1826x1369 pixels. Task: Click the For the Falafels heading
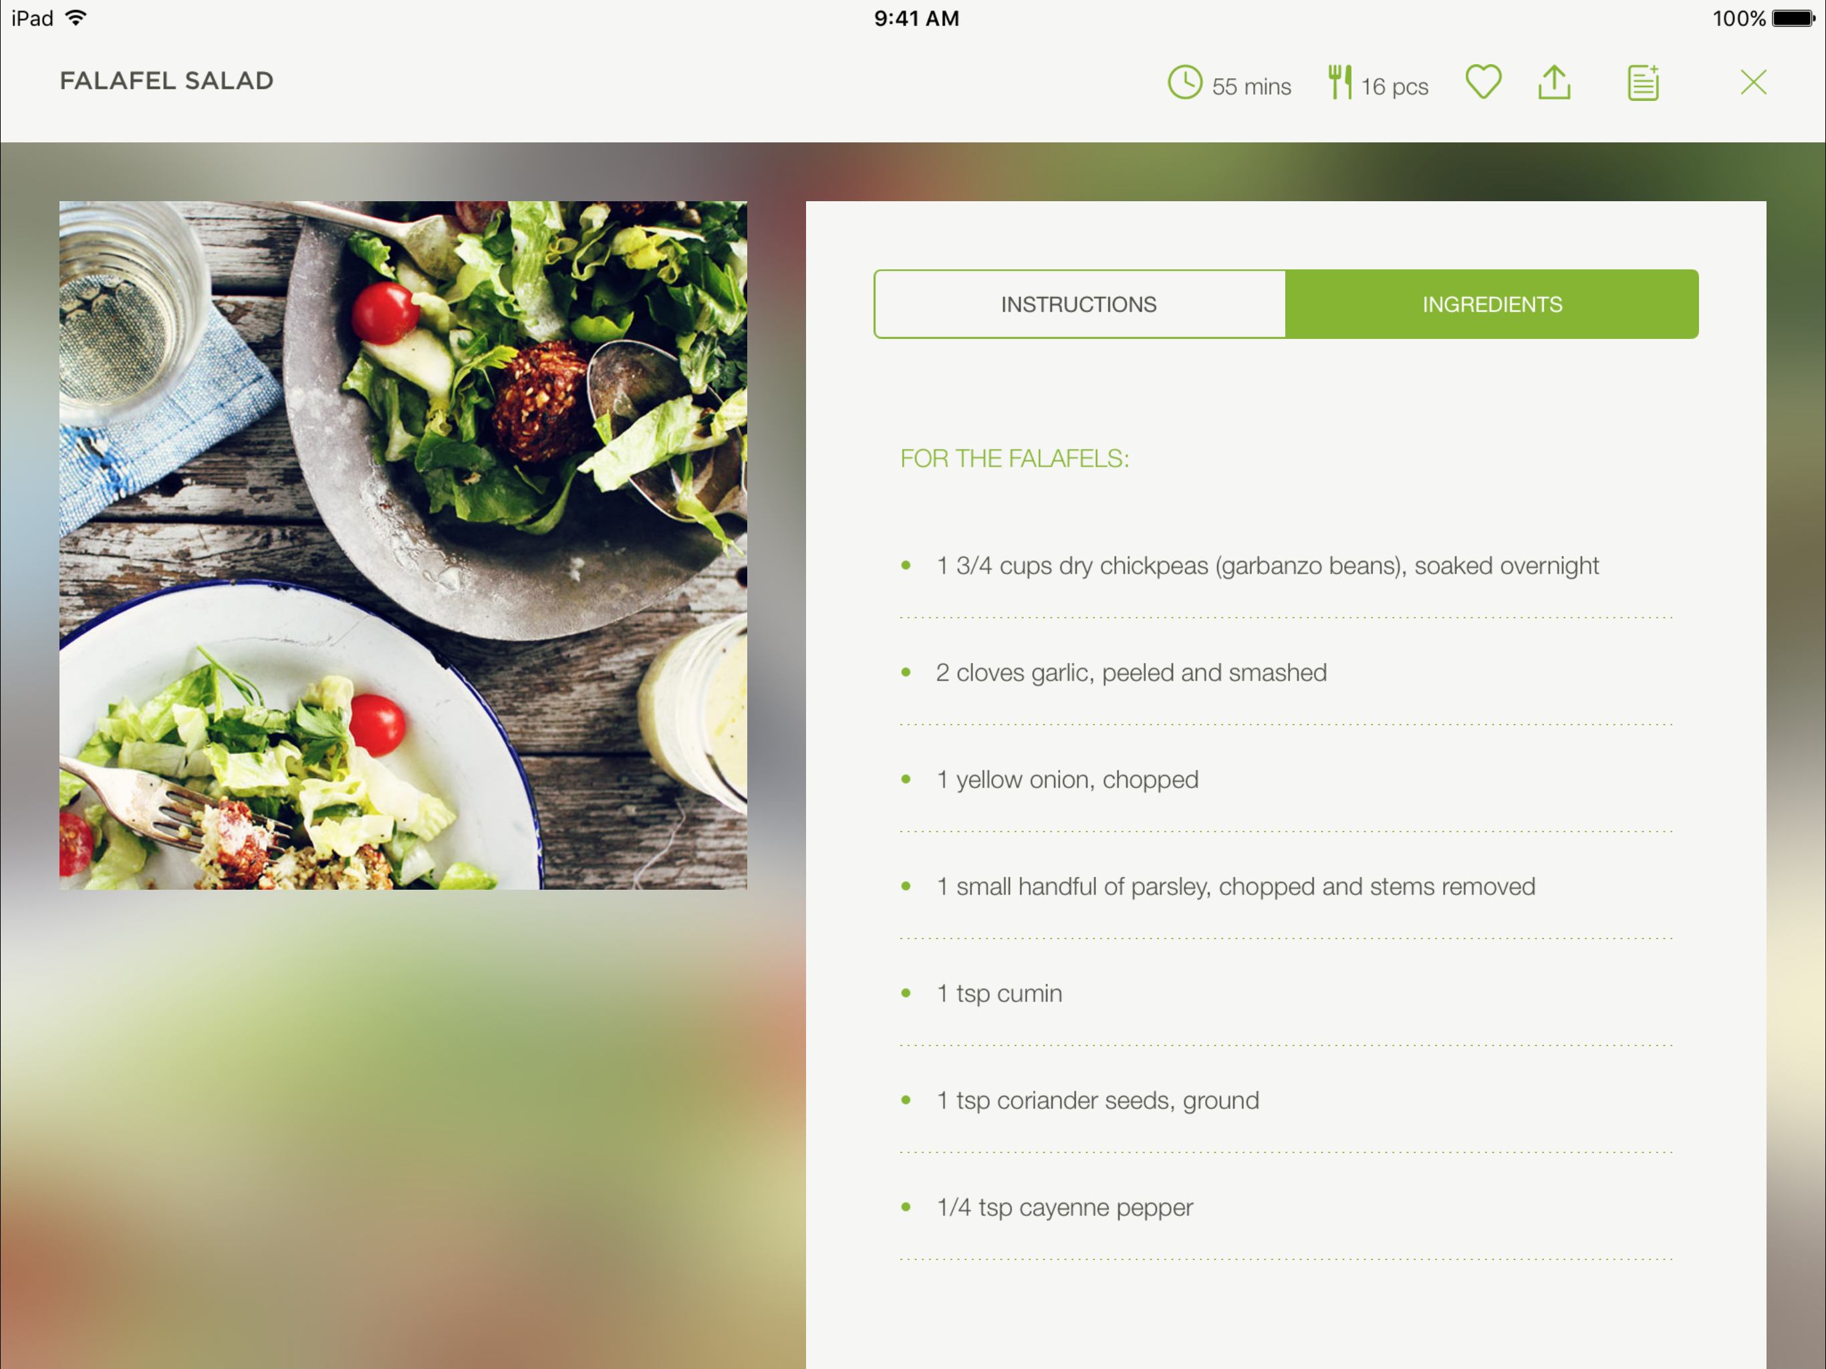pyautogui.click(x=1015, y=459)
